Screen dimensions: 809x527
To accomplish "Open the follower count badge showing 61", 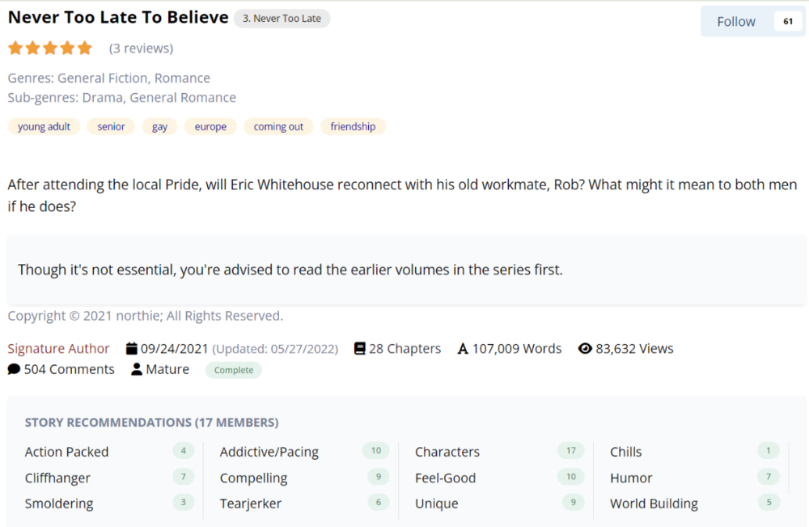I will click(x=788, y=22).
